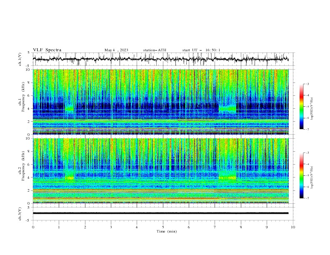Click the ch.1 4 kHz burst near minute 1.4

[x=70, y=109]
